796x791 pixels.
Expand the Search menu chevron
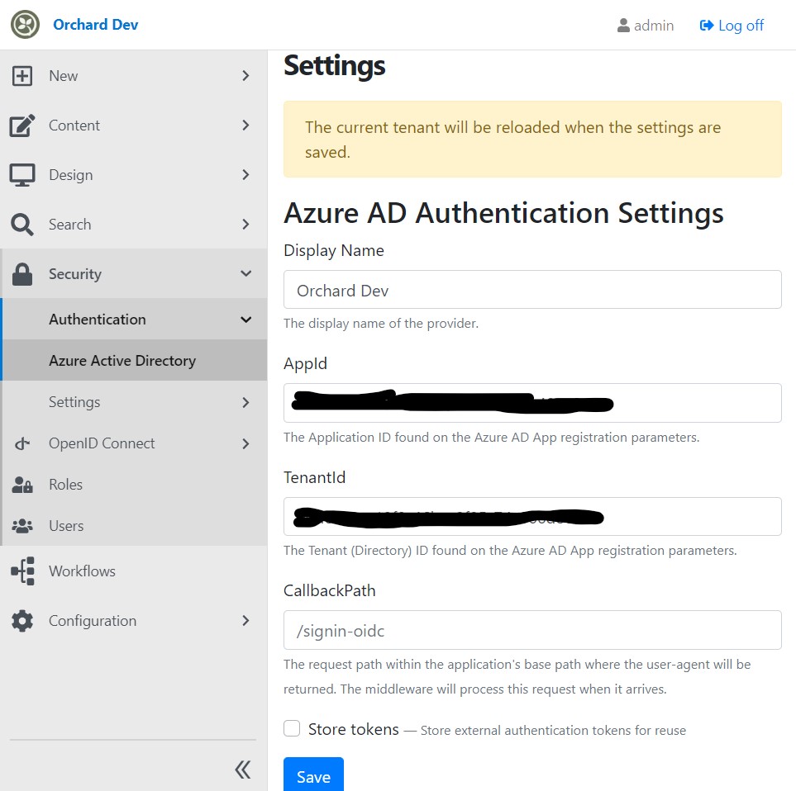(x=245, y=224)
